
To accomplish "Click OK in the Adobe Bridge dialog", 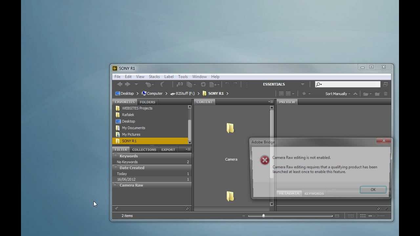I will click(x=373, y=189).
